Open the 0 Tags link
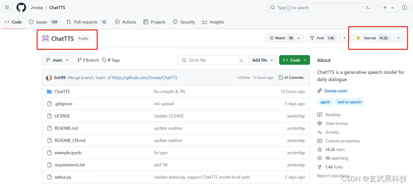 point(111,60)
